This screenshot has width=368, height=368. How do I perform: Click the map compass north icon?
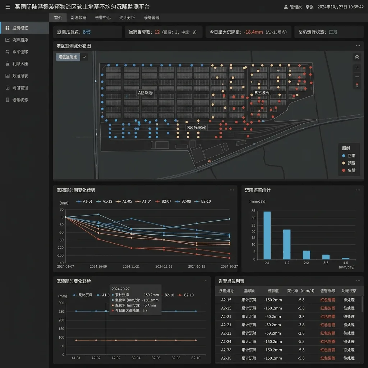click(x=357, y=85)
